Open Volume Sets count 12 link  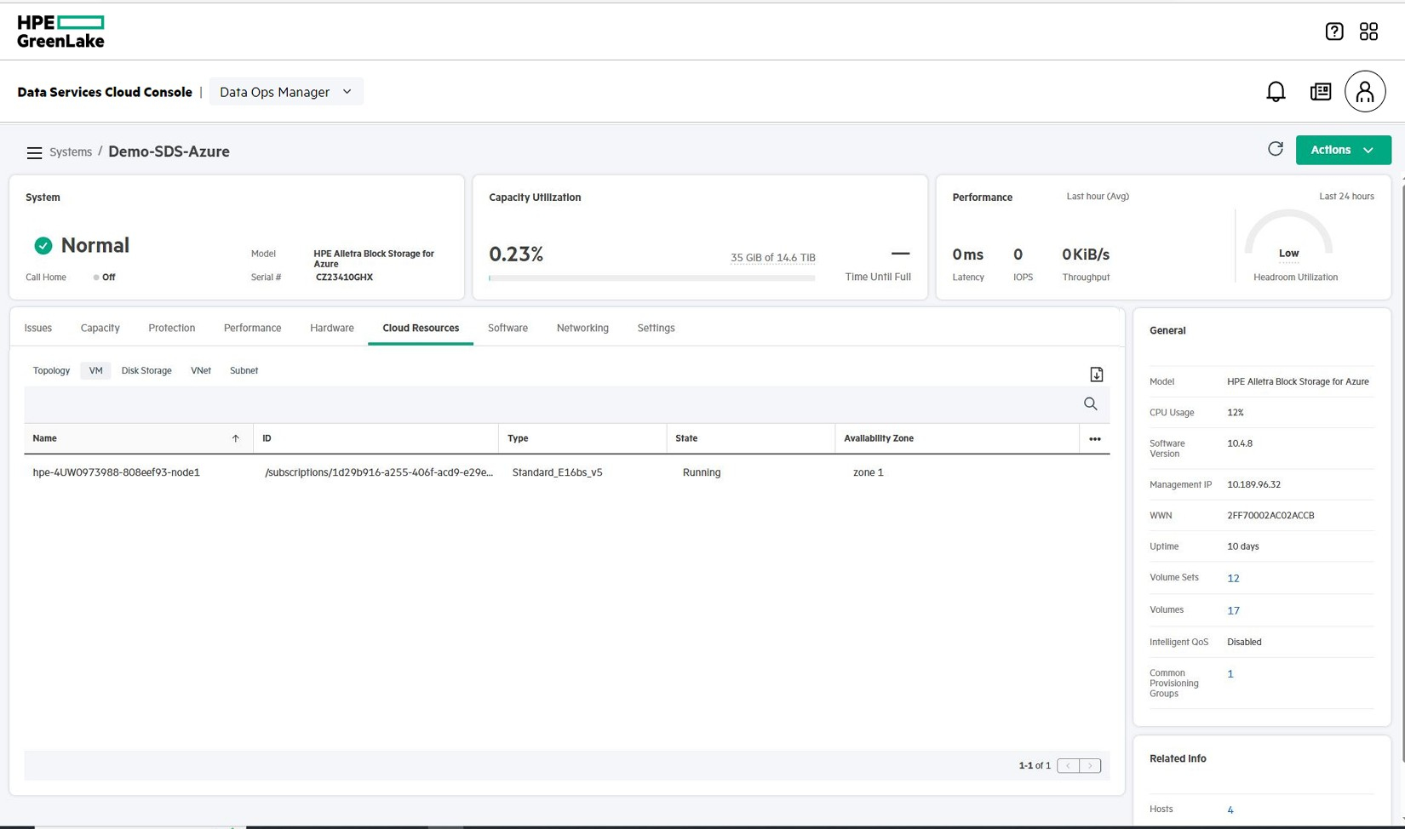click(x=1233, y=578)
